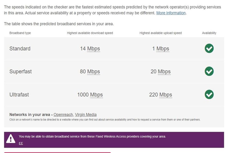Open the Virgin Media network link

(x=86, y=114)
